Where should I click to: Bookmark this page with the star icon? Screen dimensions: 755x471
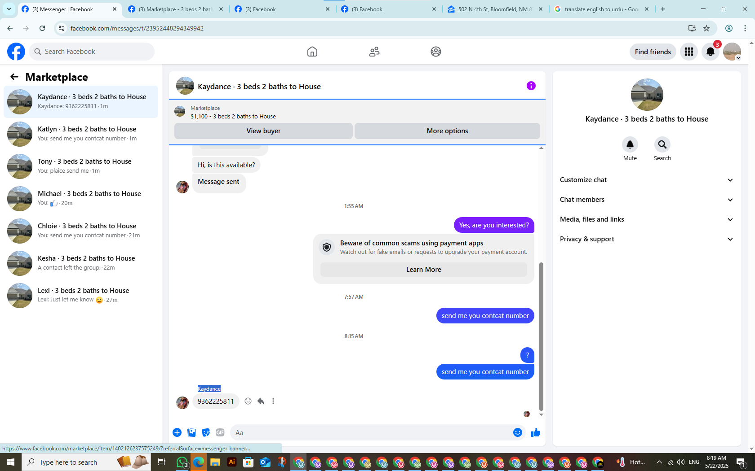point(706,28)
